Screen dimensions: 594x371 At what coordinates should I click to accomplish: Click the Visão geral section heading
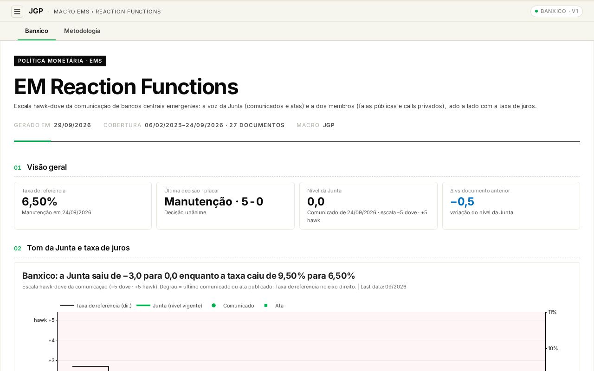click(x=47, y=167)
